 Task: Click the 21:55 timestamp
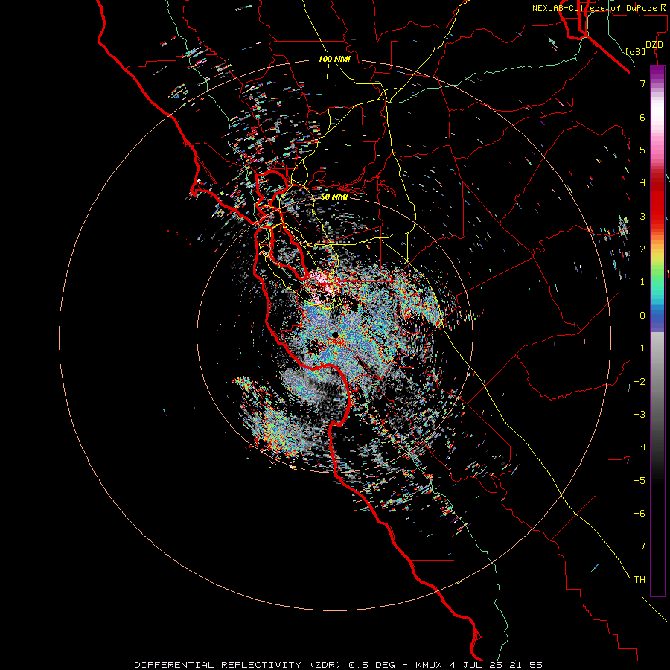(526, 665)
